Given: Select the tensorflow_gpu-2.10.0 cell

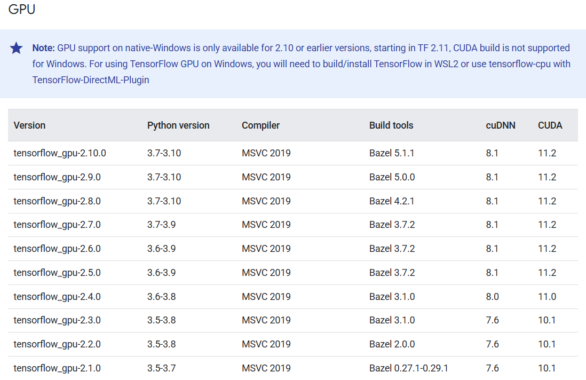Looking at the screenshot, I should click(60, 153).
